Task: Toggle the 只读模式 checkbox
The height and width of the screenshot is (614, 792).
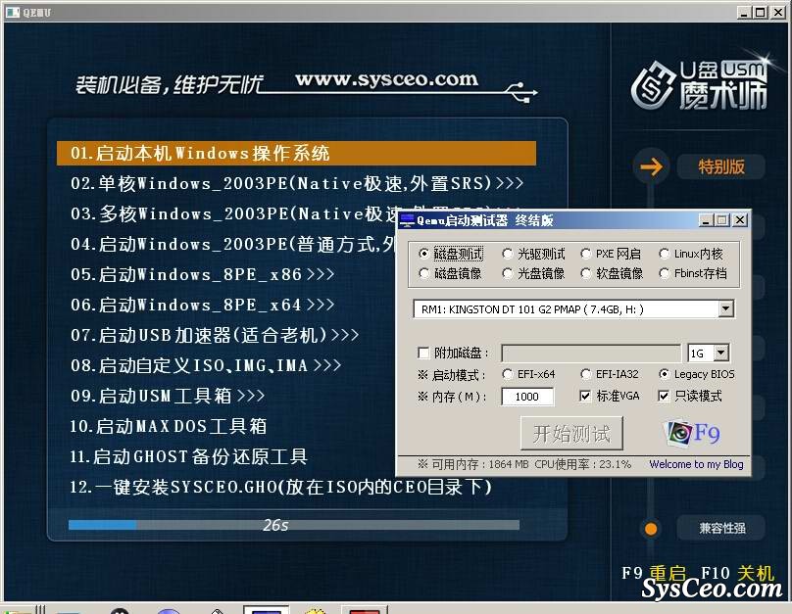Action: click(665, 396)
